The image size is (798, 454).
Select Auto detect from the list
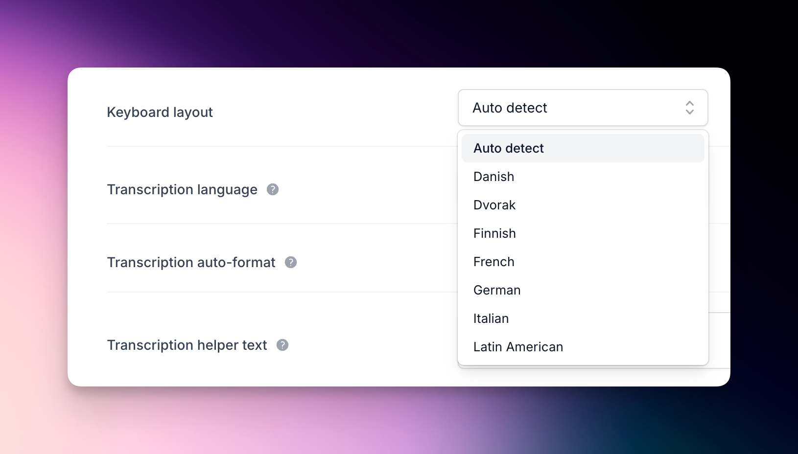tap(583, 148)
